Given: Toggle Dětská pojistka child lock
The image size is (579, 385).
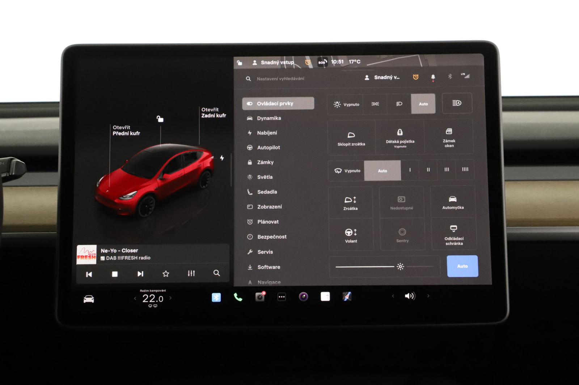Looking at the screenshot, I should (400, 138).
